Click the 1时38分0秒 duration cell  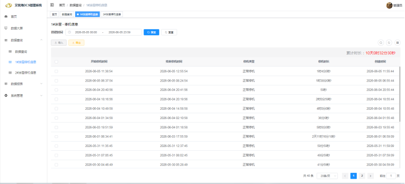tap(324, 81)
